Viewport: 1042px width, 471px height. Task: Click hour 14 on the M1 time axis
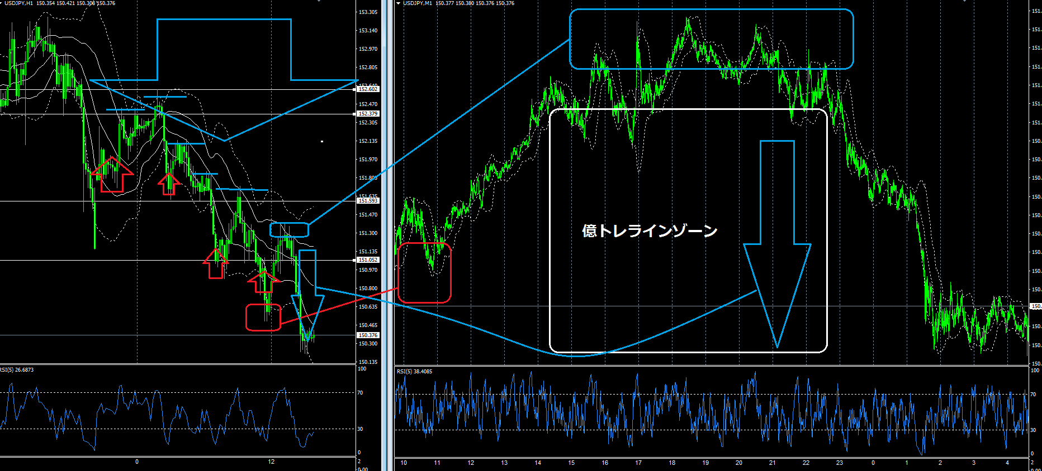[x=538, y=463]
